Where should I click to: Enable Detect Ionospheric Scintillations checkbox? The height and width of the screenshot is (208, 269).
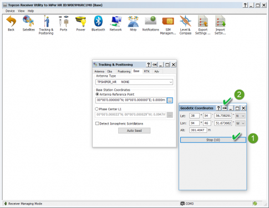97,123
